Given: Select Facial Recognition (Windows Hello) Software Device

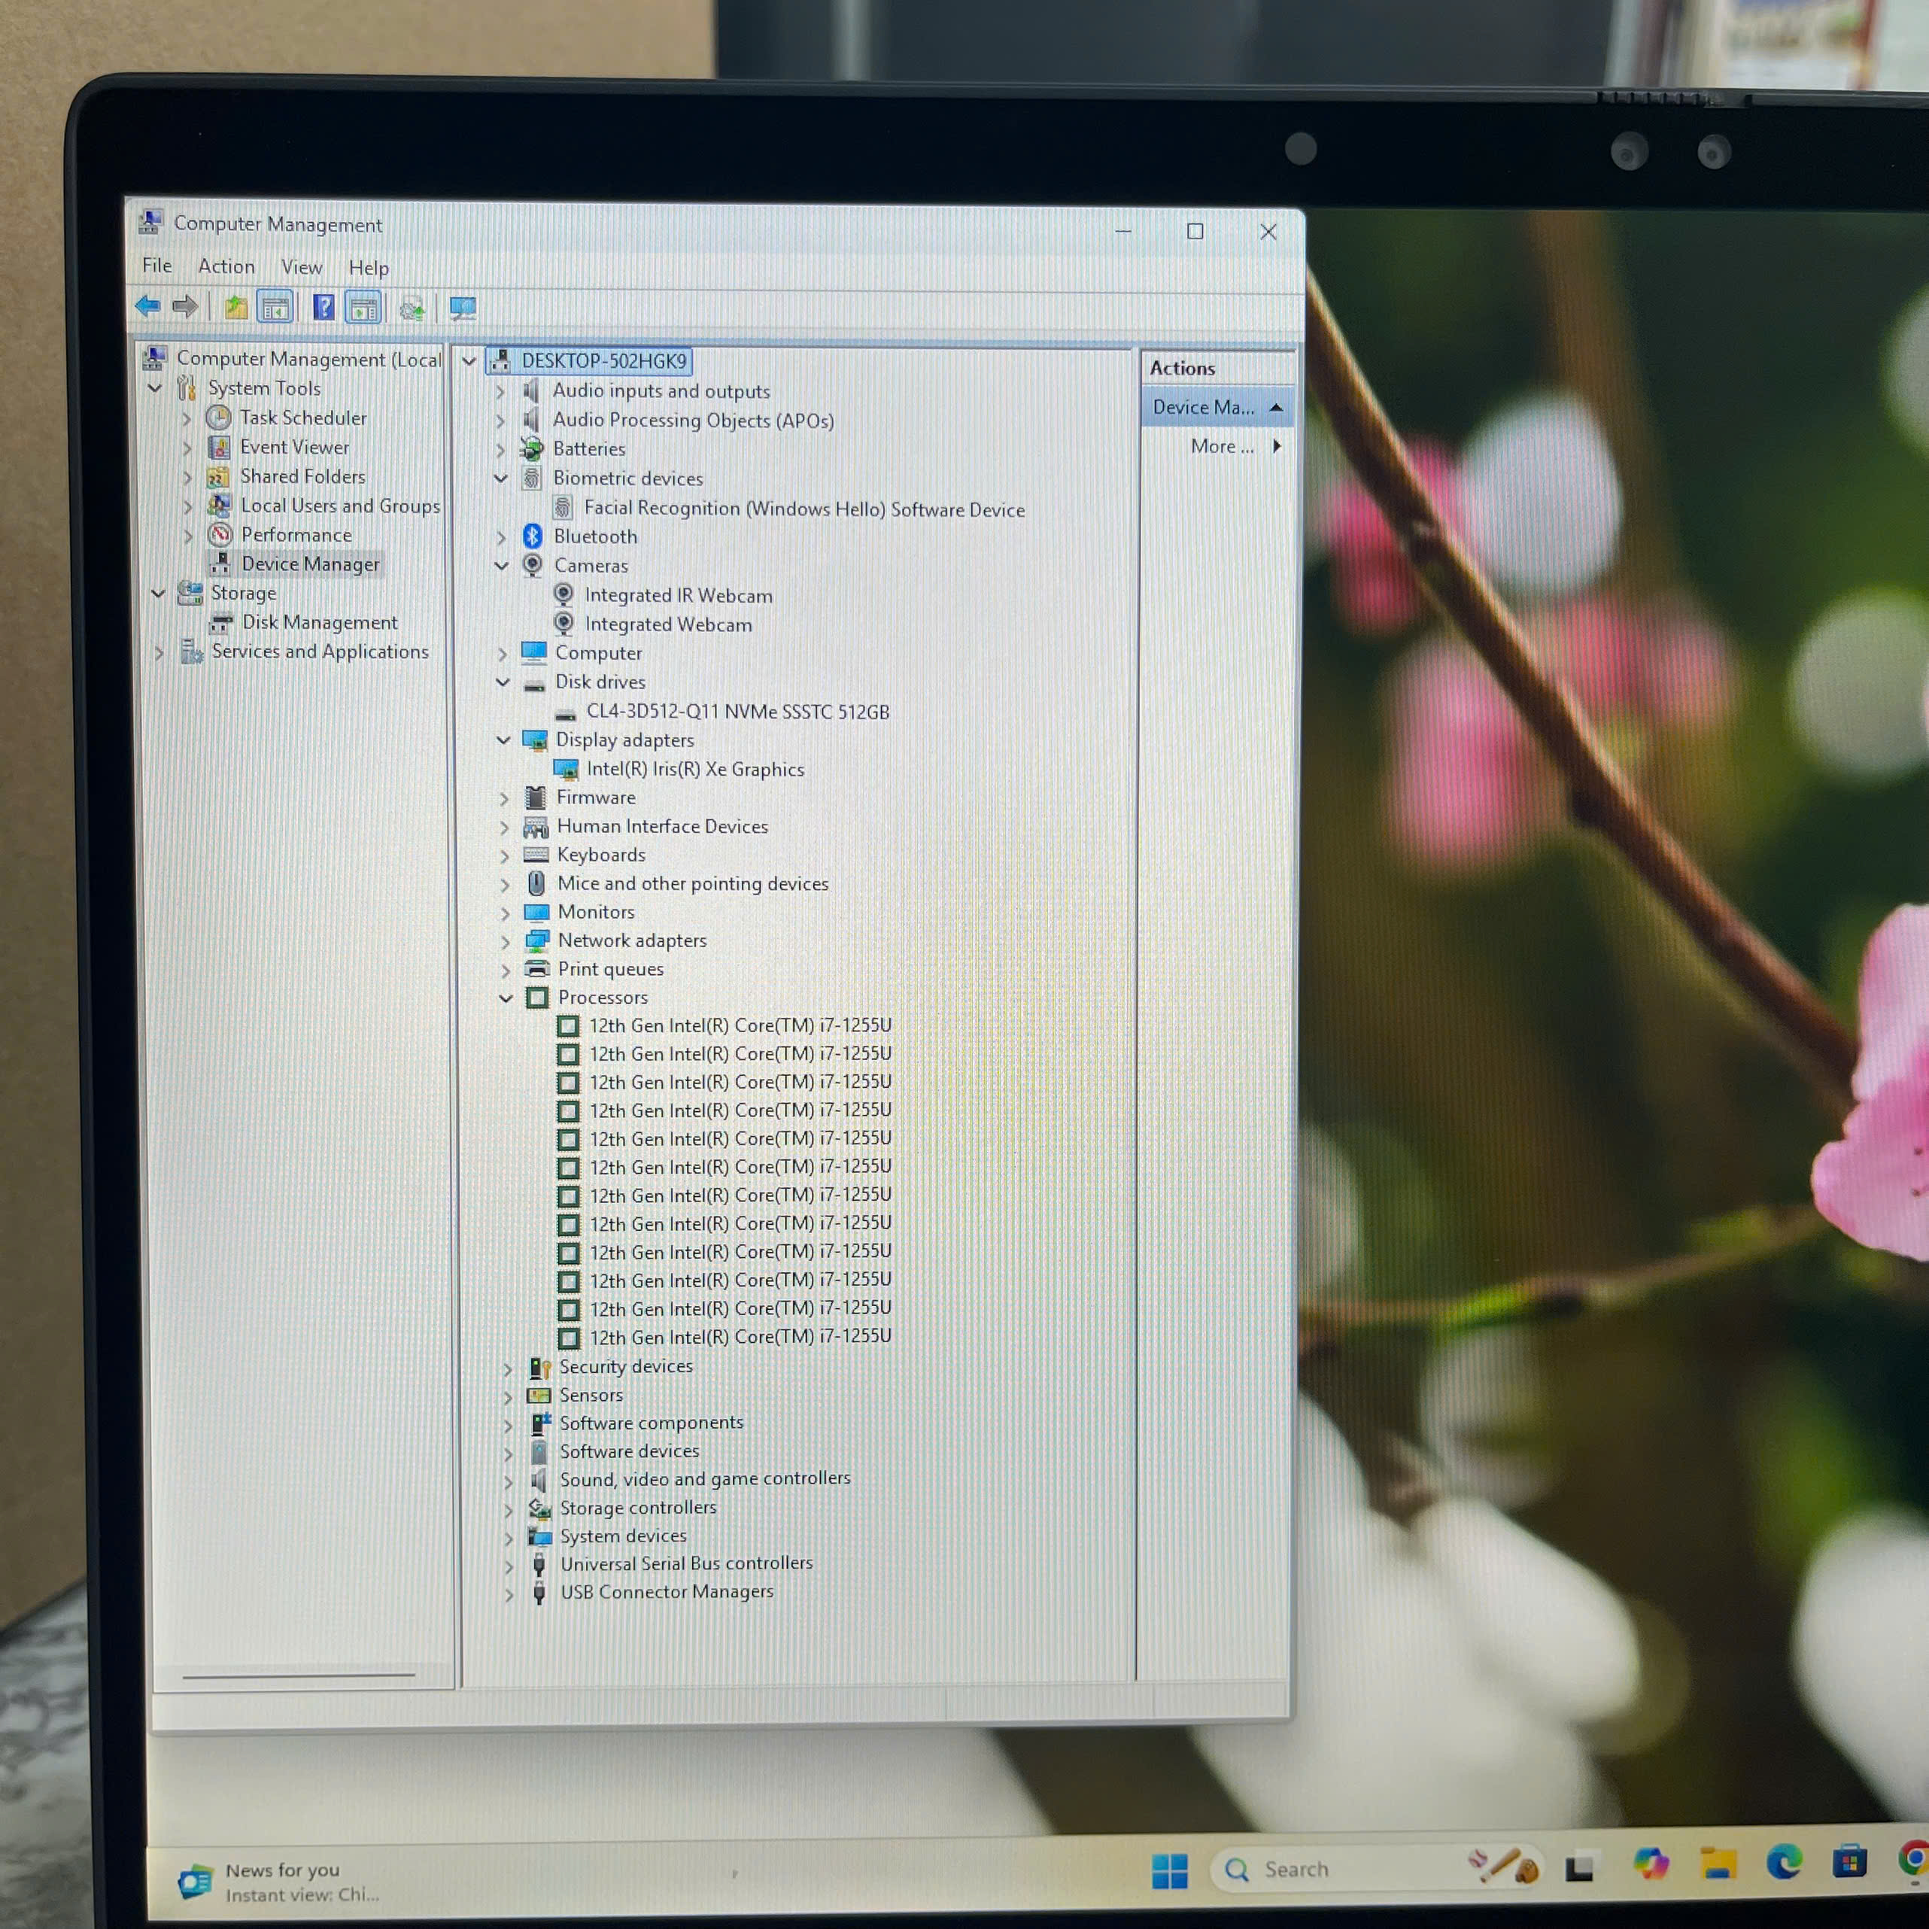Looking at the screenshot, I should 803,509.
